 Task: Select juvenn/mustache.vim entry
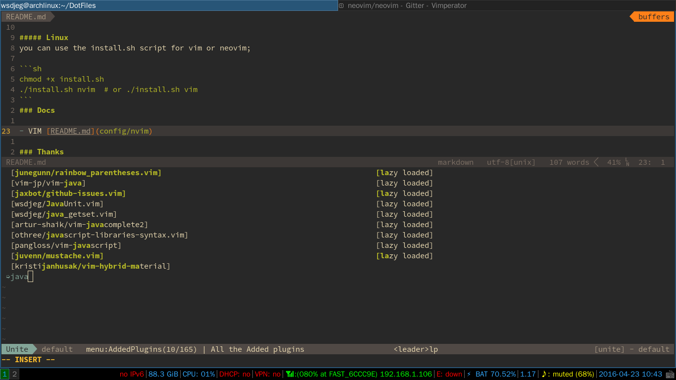click(57, 256)
